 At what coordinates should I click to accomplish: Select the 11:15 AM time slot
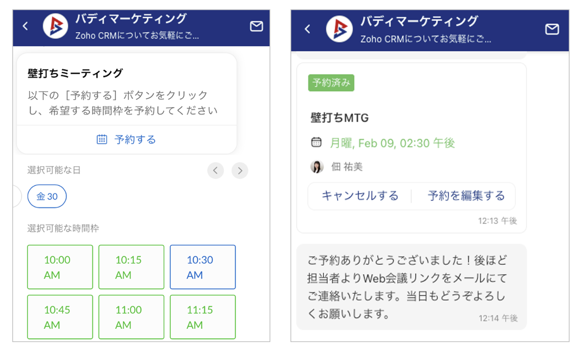coord(203,317)
